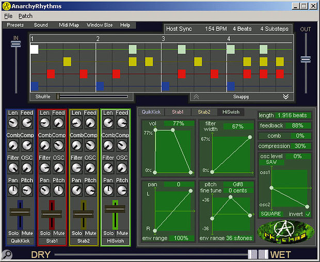This screenshot has height=262, width=320.
Task: Click the Stab1 Comp knob
Action: [58, 146]
